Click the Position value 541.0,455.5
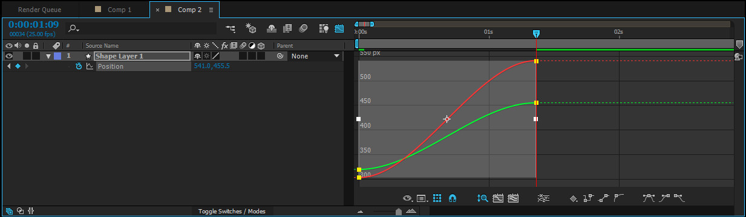 coord(211,66)
